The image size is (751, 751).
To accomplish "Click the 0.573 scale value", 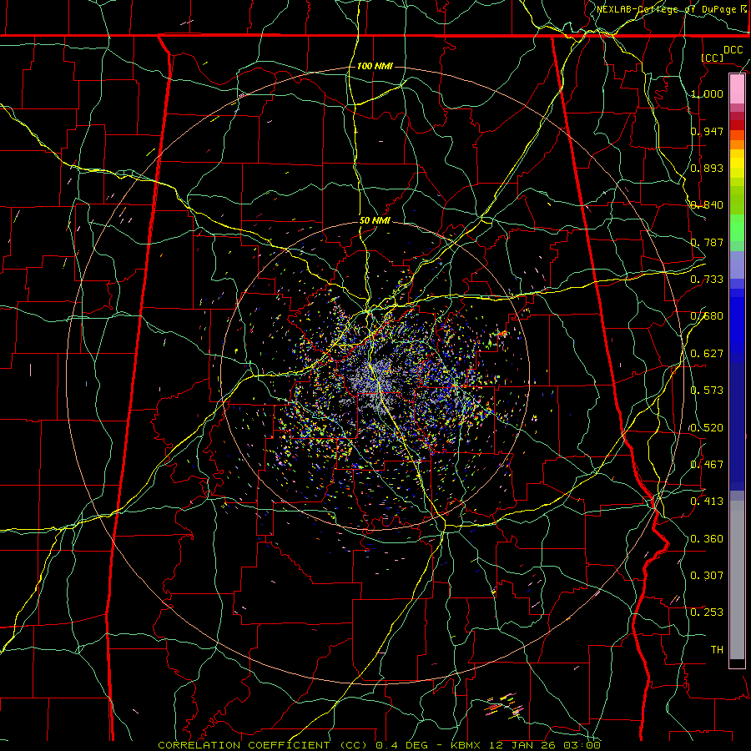I will coord(707,391).
